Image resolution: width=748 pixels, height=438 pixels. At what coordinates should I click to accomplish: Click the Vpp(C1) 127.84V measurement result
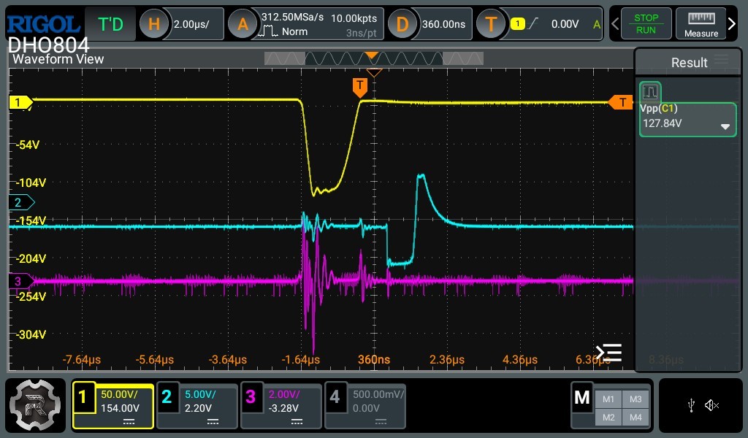click(688, 120)
